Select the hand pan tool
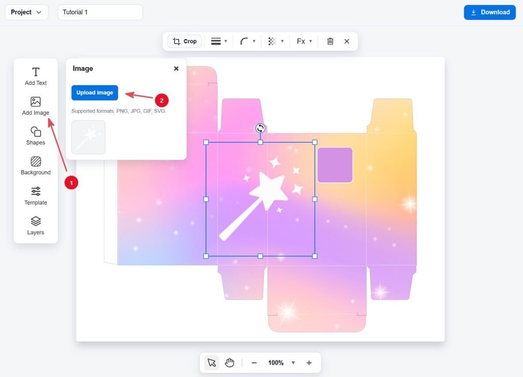523x377 pixels. tap(230, 363)
